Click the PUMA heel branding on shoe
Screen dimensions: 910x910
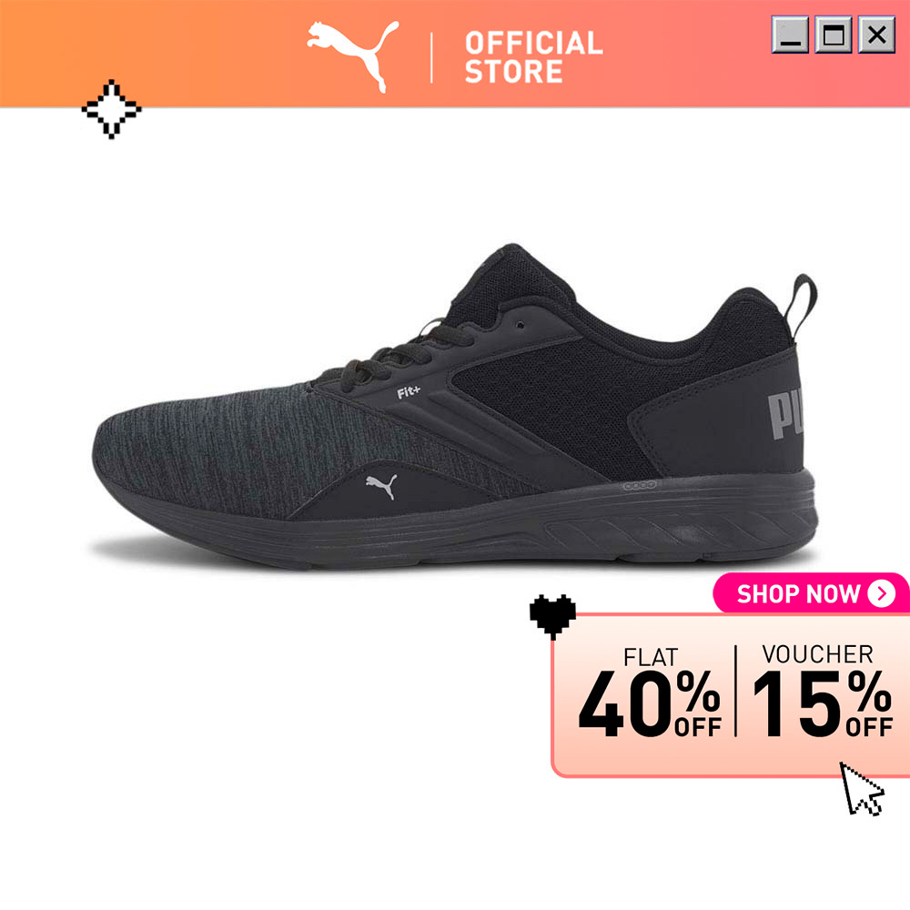point(786,416)
